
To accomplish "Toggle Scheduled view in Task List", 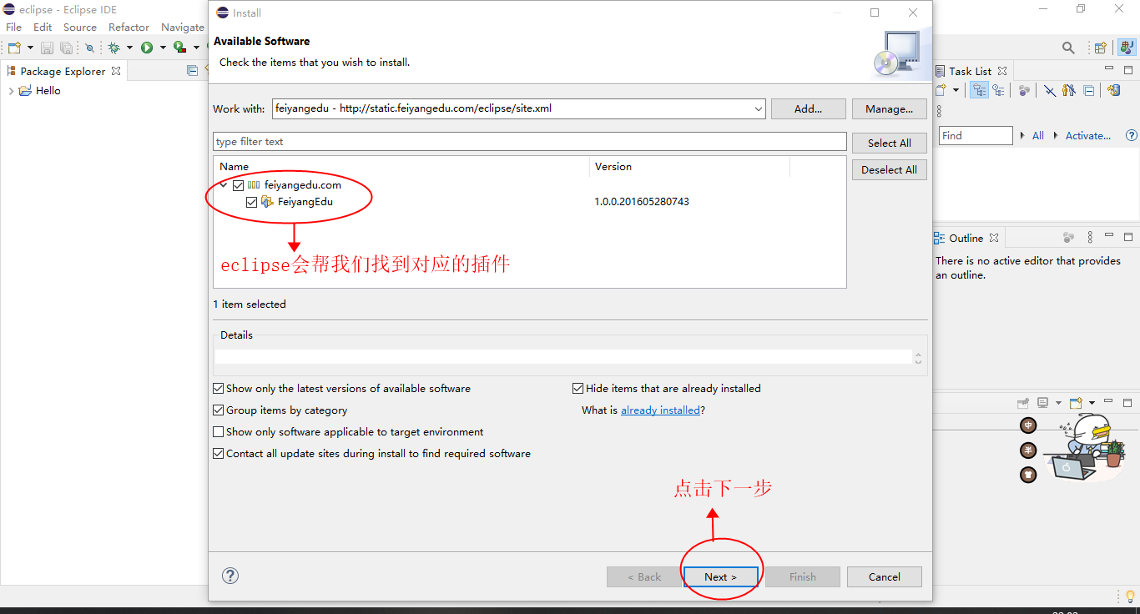I will (998, 90).
